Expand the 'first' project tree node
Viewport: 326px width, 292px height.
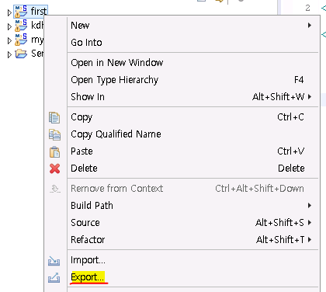click(9, 12)
